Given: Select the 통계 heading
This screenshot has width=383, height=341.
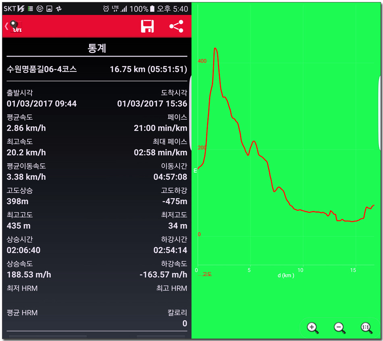Looking at the screenshot, I should (x=97, y=48).
